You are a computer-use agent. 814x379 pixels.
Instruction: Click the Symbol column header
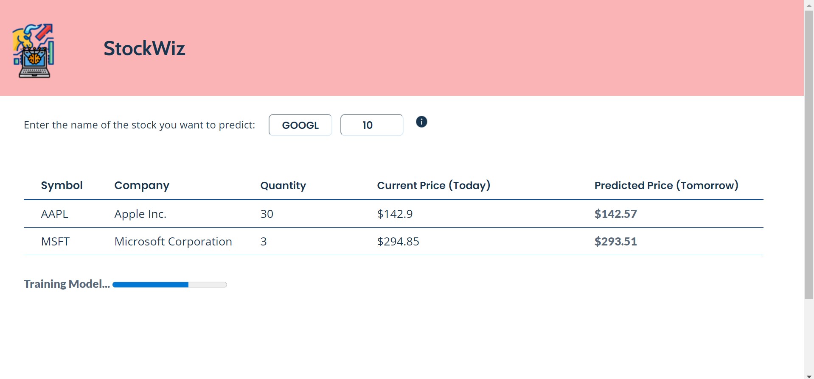[62, 185]
